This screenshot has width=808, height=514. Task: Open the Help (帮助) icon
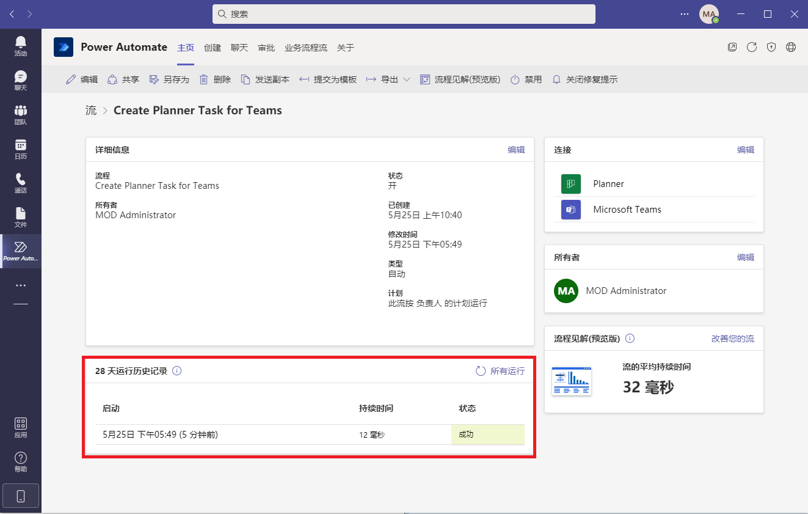(x=21, y=462)
